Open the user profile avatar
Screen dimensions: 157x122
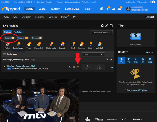pyautogui.click(x=128, y=9)
